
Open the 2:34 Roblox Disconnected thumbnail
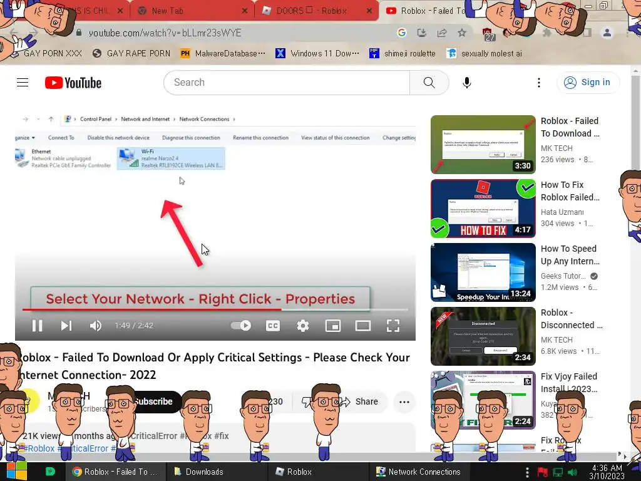(x=483, y=336)
